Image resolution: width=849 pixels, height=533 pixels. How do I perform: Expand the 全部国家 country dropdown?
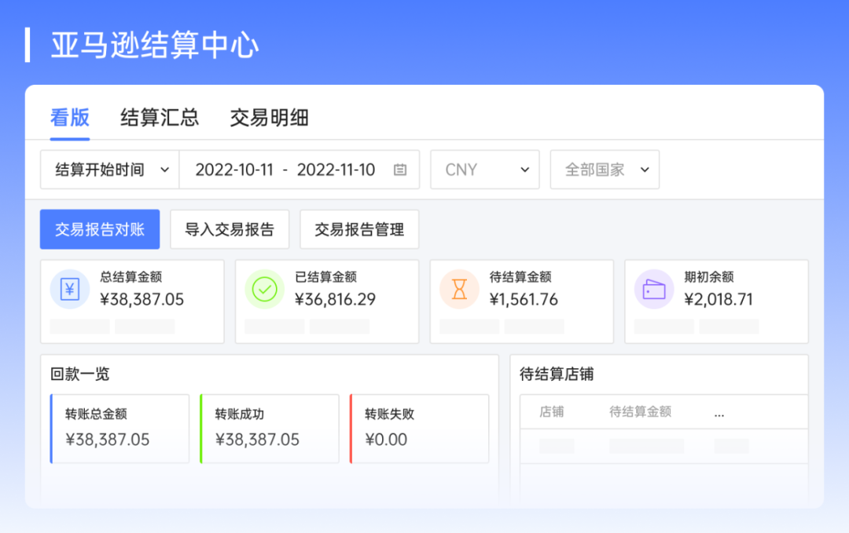click(604, 169)
